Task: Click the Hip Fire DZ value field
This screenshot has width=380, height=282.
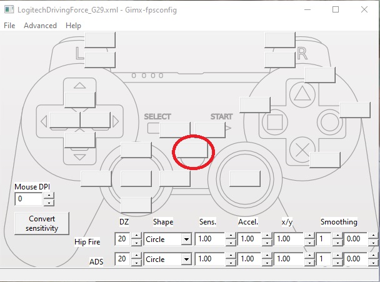Action: [x=122, y=239]
